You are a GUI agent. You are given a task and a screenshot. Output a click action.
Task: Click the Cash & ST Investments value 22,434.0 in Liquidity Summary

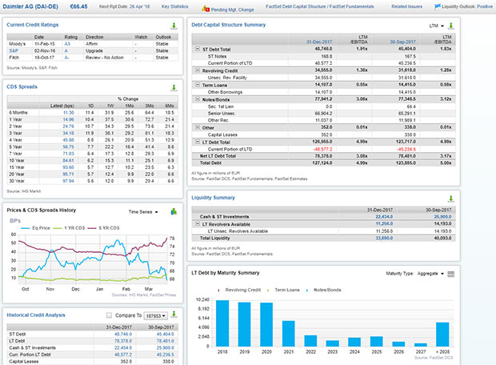tap(384, 217)
